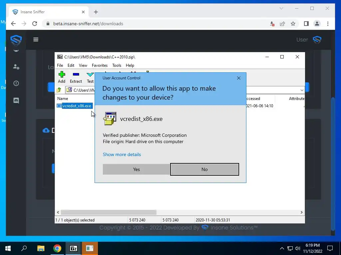
Task: Open the View menu in 7-Zip
Action: click(83, 65)
